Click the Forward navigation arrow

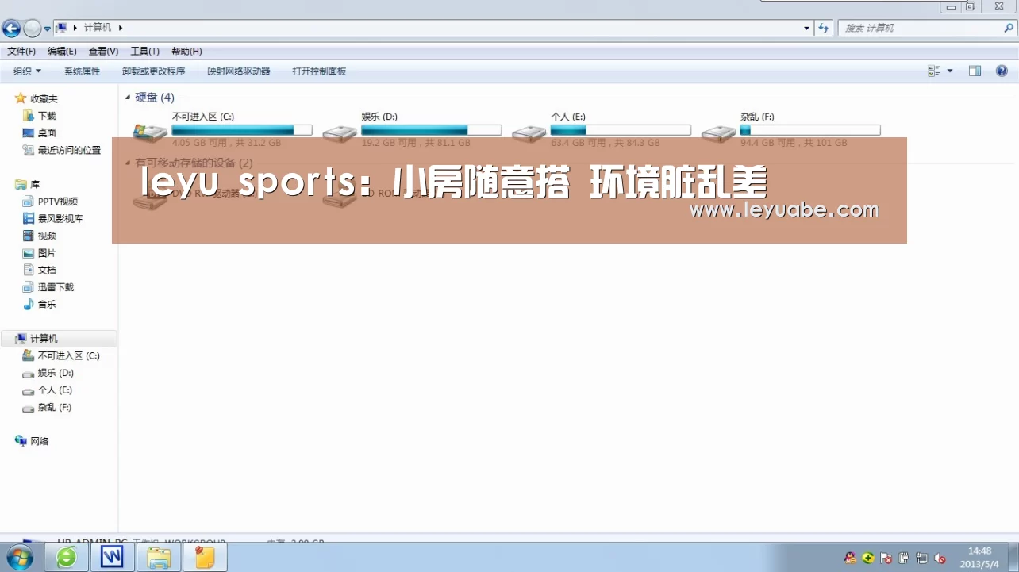32,29
